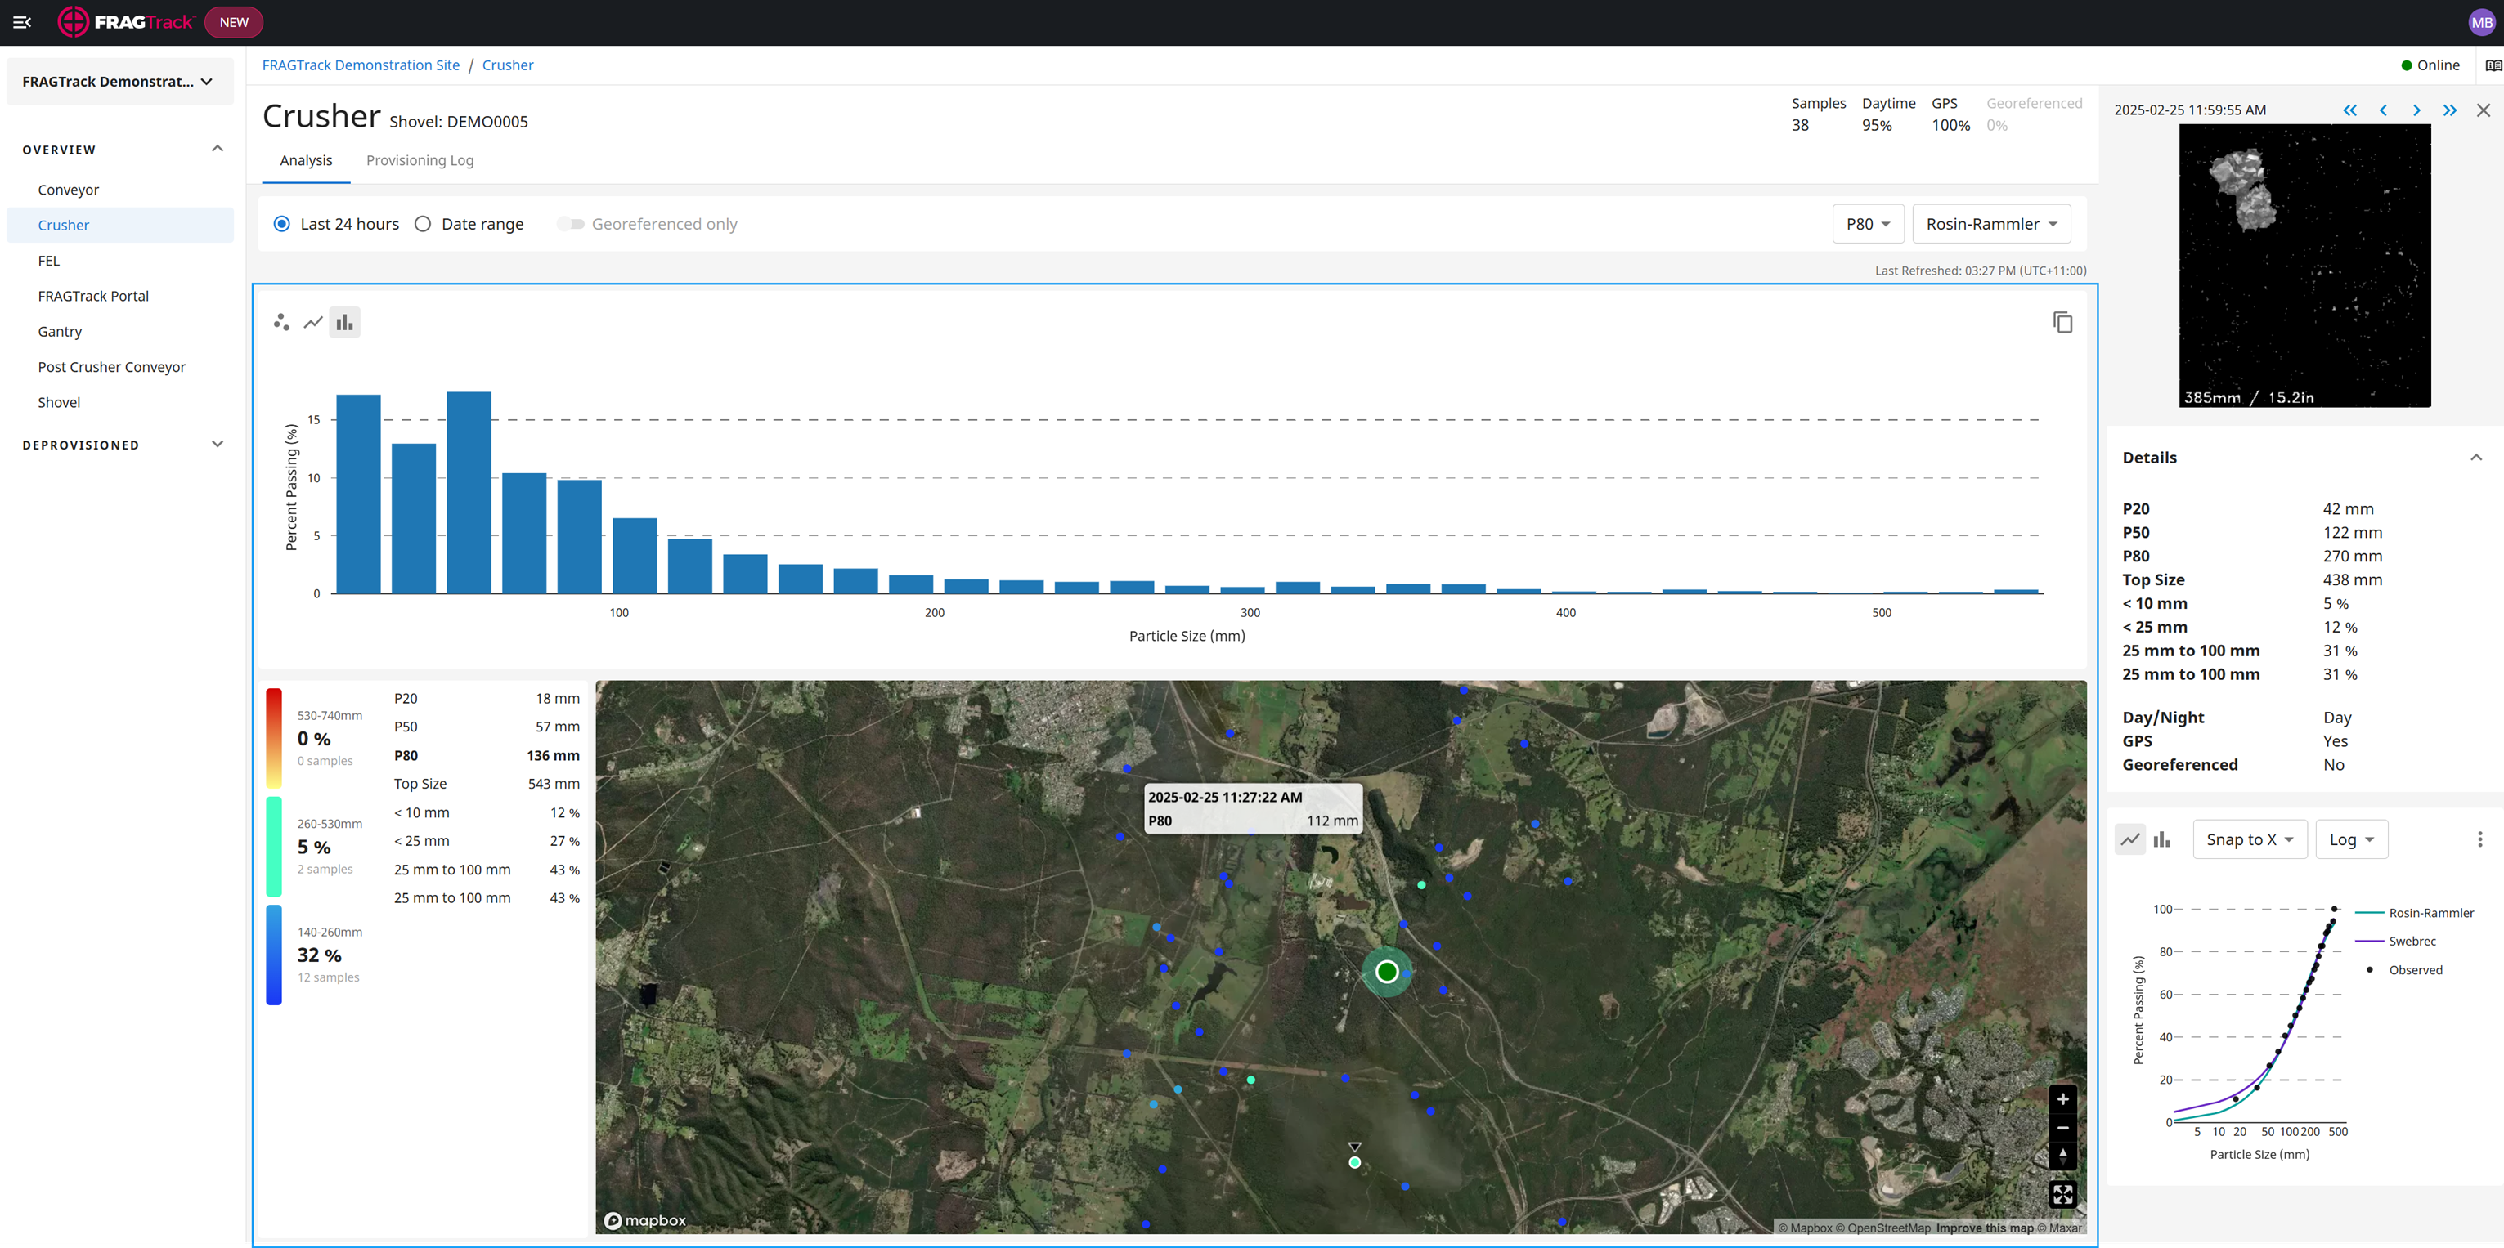Click the mapbox logo
This screenshot has height=1248, width=2504.
(645, 1221)
